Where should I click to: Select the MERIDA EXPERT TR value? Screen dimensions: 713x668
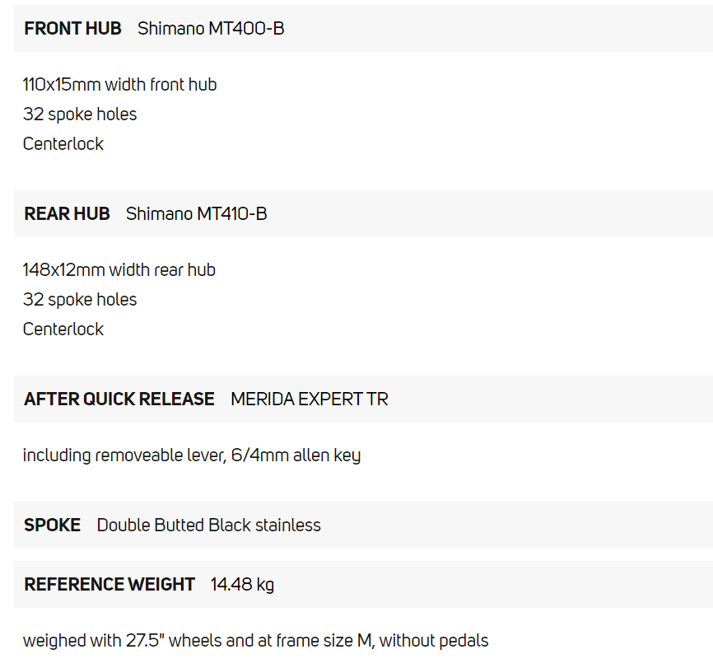click(309, 399)
